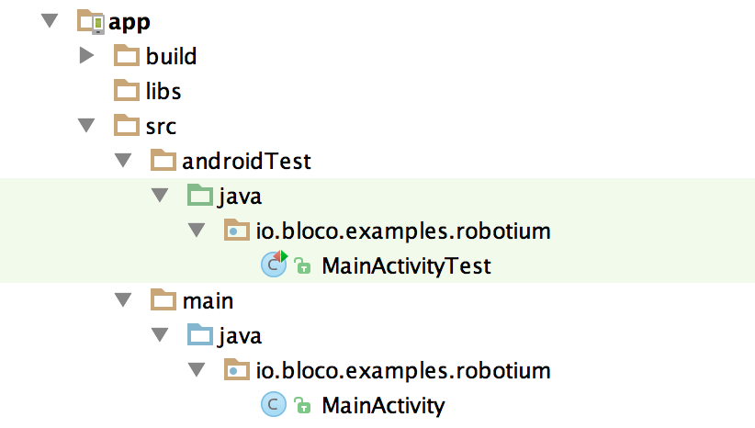
Task: Click the libs folder icon
Action: 127,91
